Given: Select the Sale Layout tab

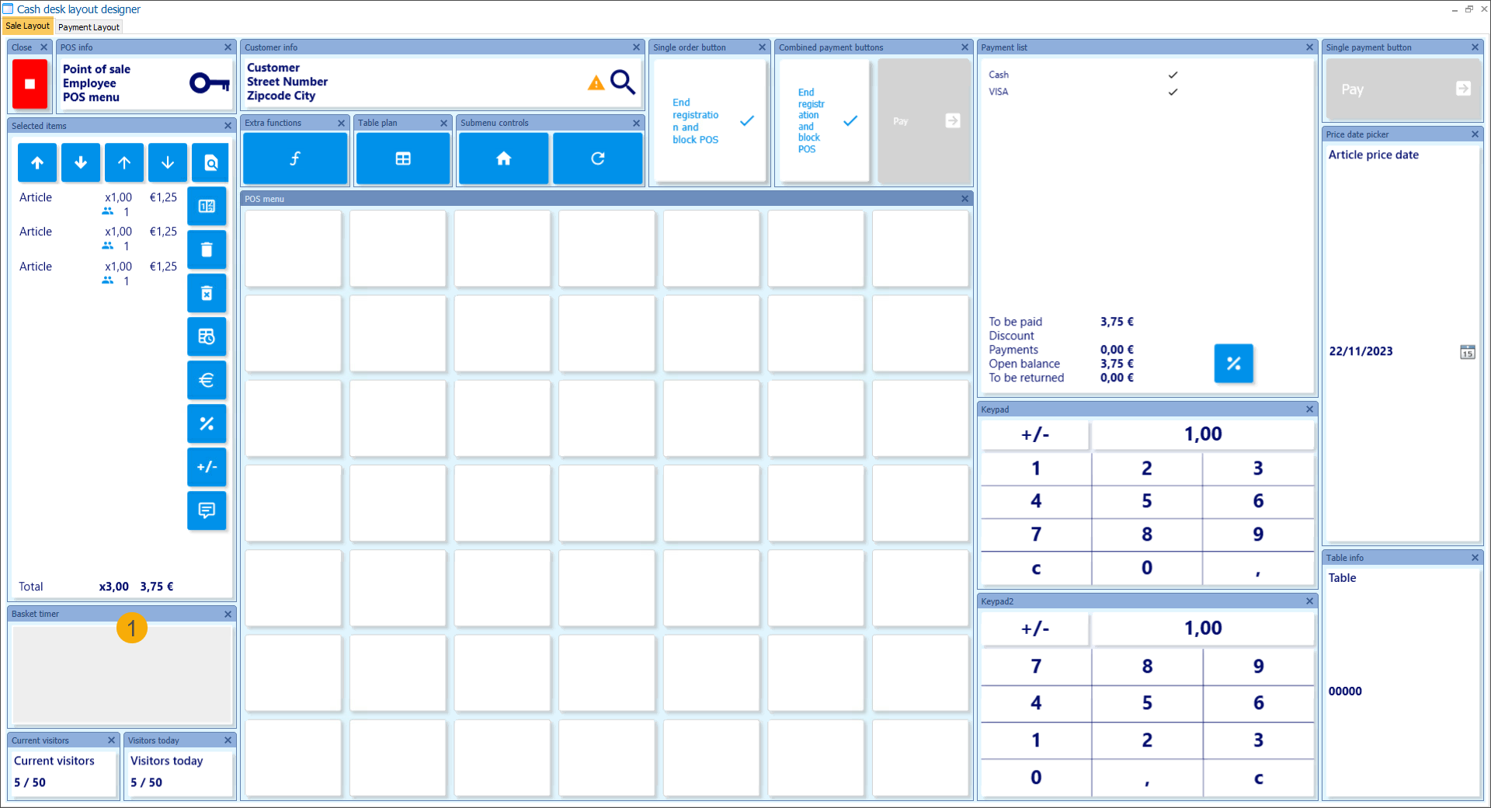Looking at the screenshot, I should (27, 26).
